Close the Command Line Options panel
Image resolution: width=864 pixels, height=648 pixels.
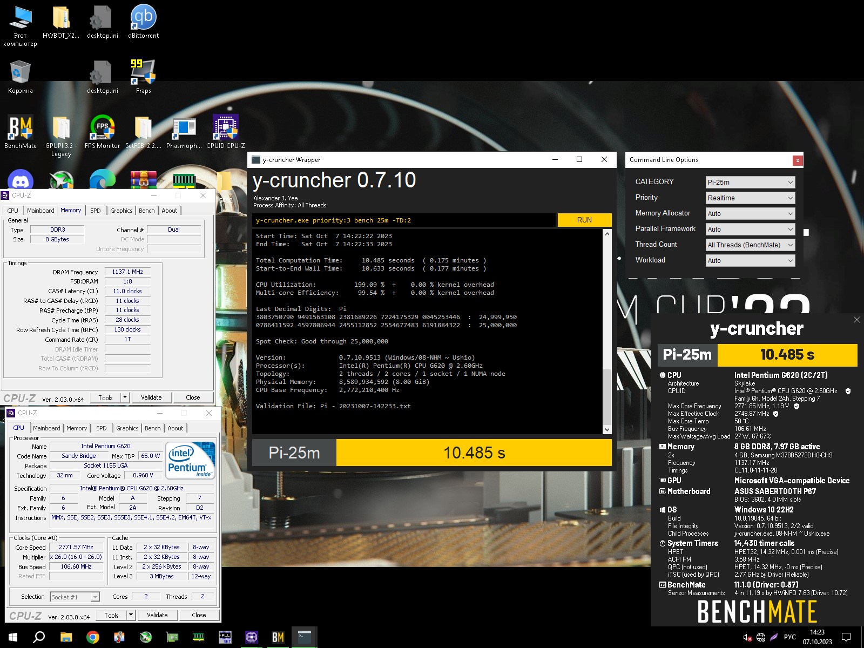click(x=797, y=160)
